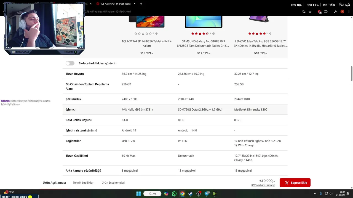353x198 pixels.
Task: Show hidden system tray icons
Action: tap(315, 194)
